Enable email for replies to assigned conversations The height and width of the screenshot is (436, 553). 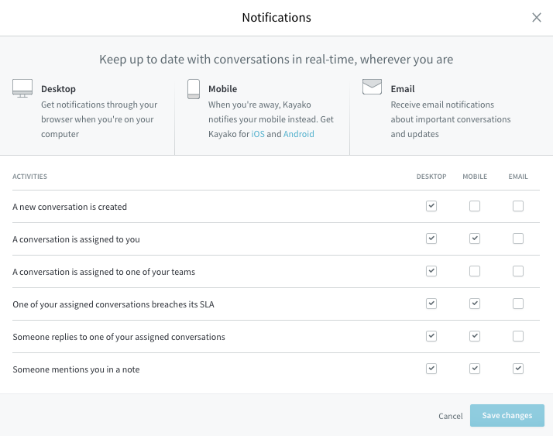coord(518,336)
